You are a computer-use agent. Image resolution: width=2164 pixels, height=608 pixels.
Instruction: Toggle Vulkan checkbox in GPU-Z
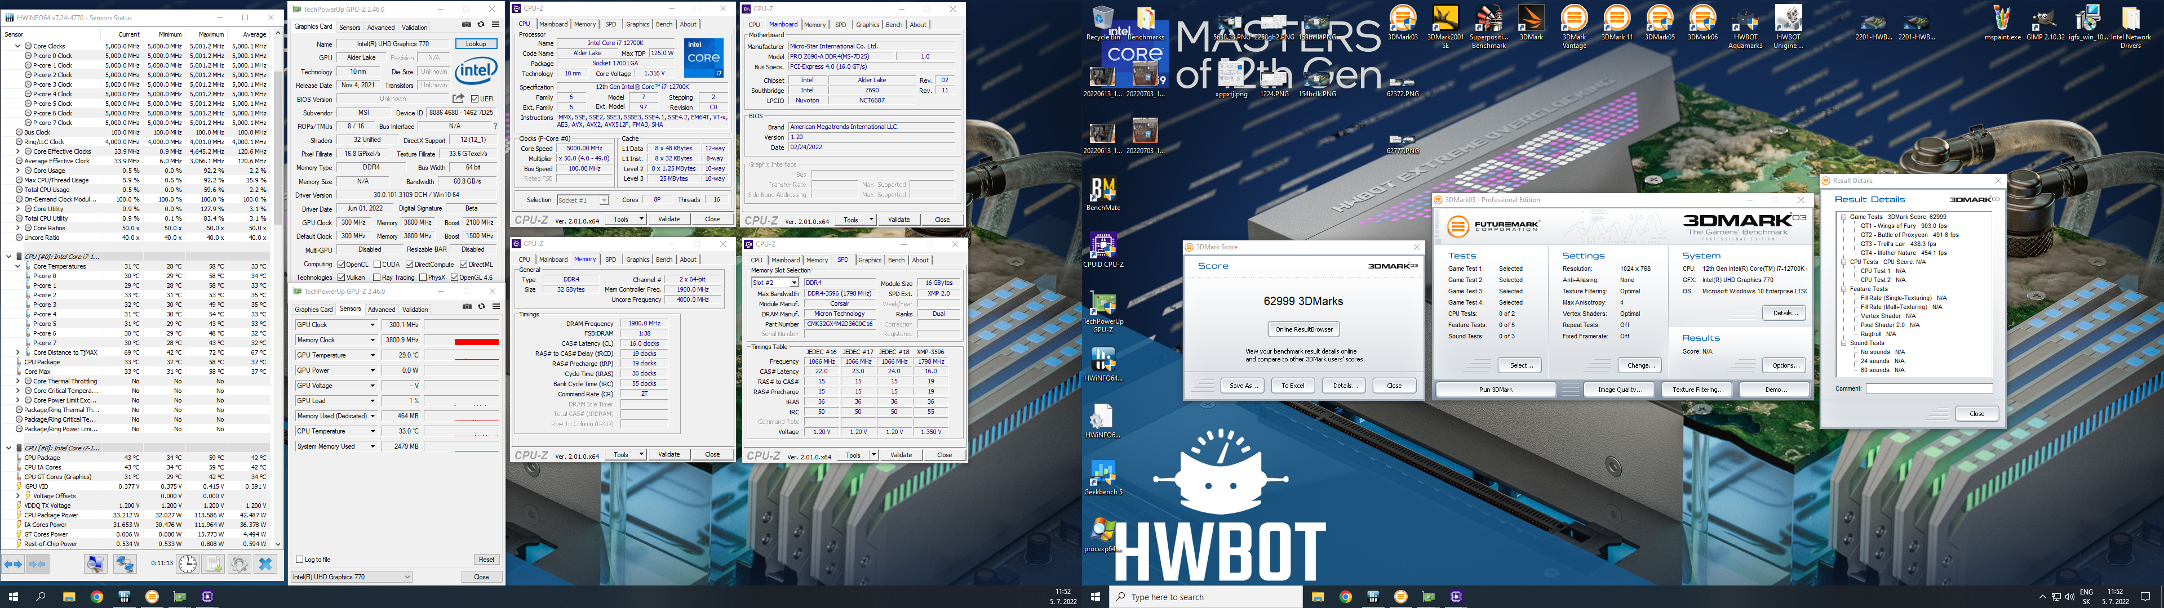341,277
